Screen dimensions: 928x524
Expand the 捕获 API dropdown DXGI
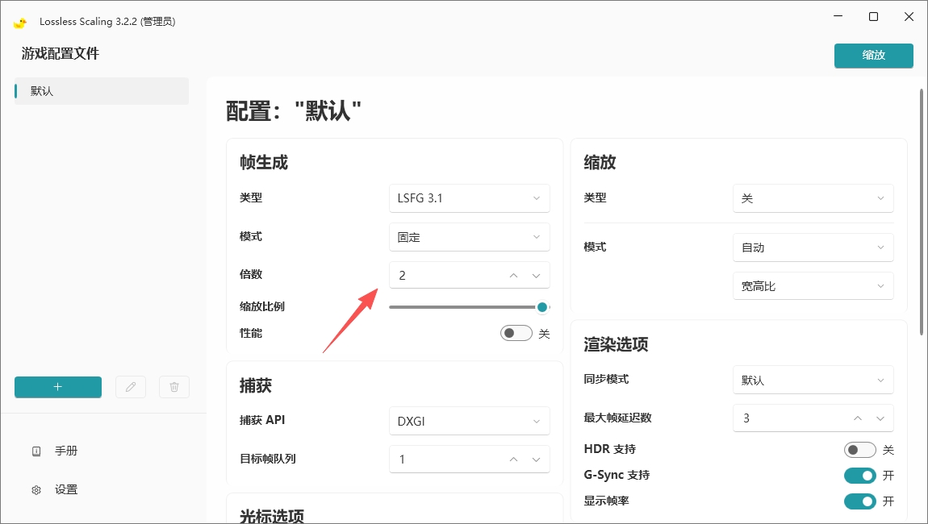pos(470,421)
